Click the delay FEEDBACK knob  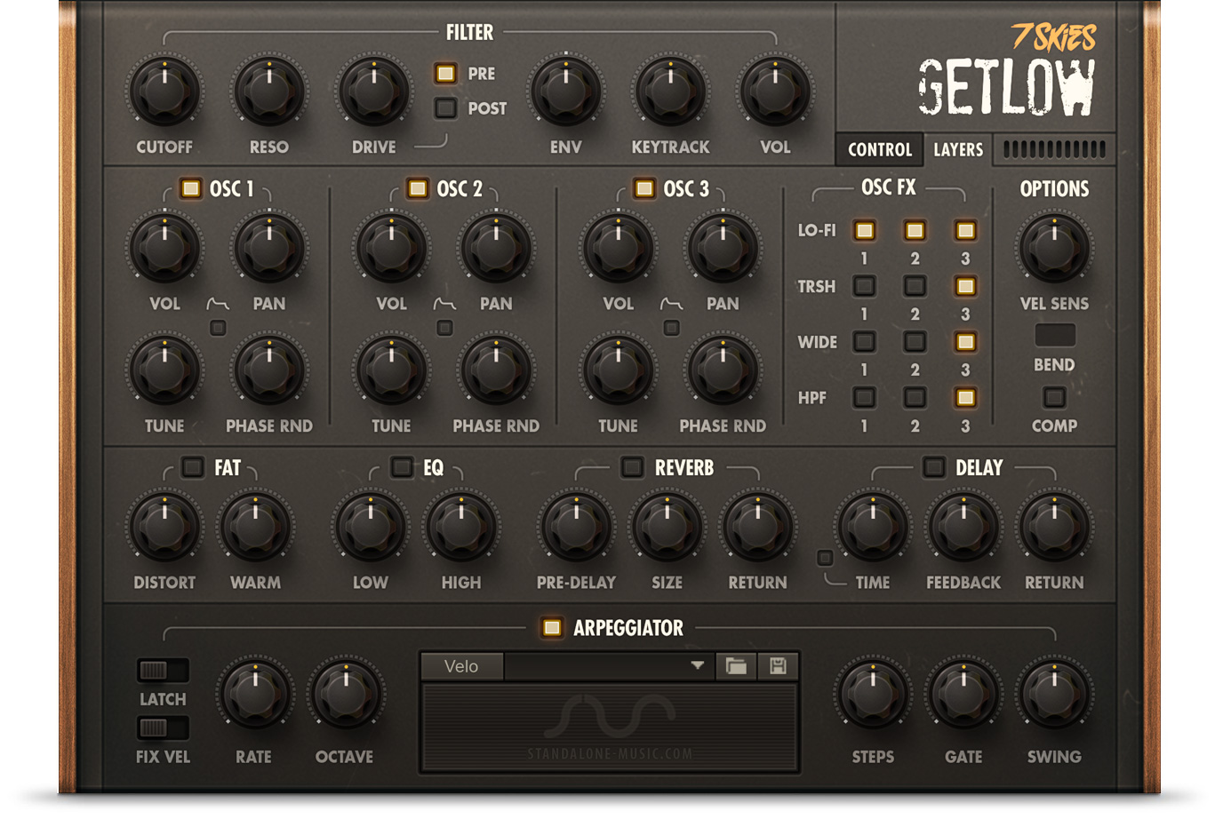click(x=963, y=528)
